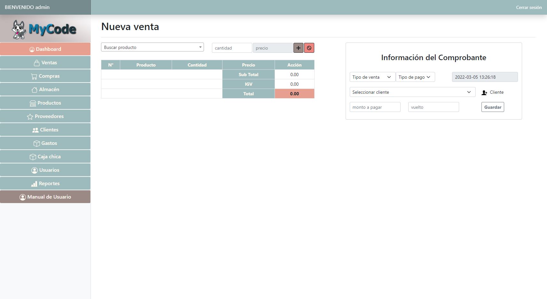This screenshot has width=547, height=299.
Task: Open Compras via the cart icon
Action: 34,76
